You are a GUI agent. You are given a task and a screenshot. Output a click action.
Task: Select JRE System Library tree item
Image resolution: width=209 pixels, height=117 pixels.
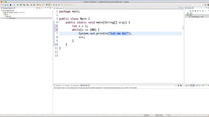(14, 12)
